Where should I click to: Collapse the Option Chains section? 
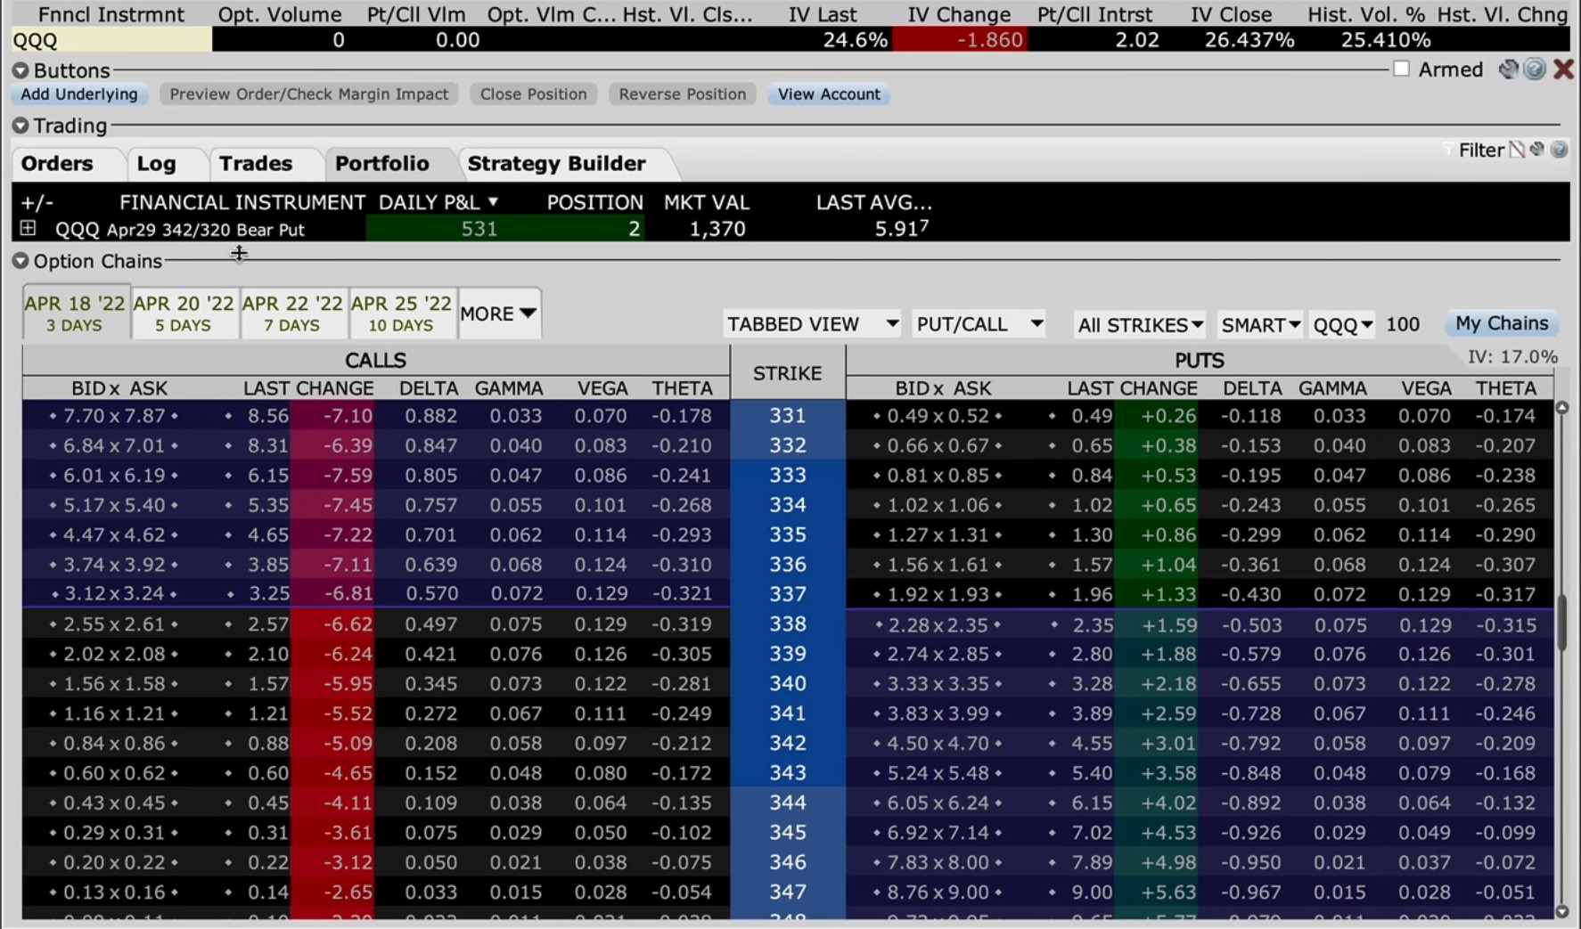[20, 261]
